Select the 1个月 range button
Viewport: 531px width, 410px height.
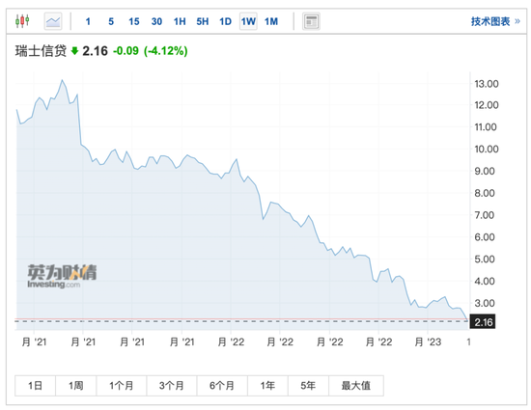[122, 385]
